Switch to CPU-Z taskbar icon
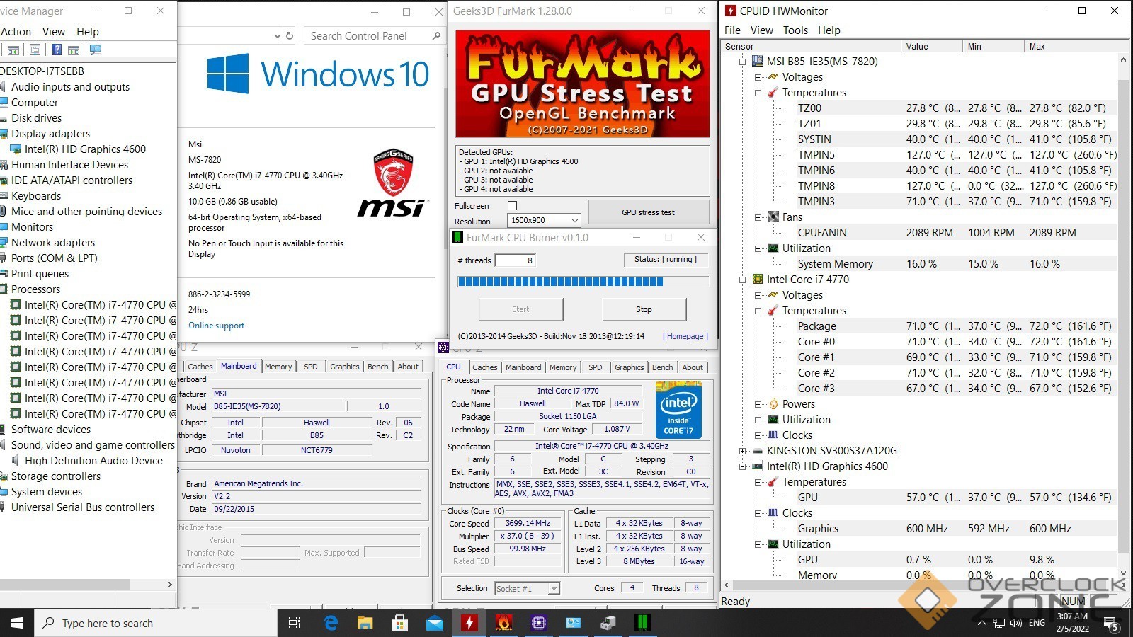The height and width of the screenshot is (637, 1133). tap(538, 623)
